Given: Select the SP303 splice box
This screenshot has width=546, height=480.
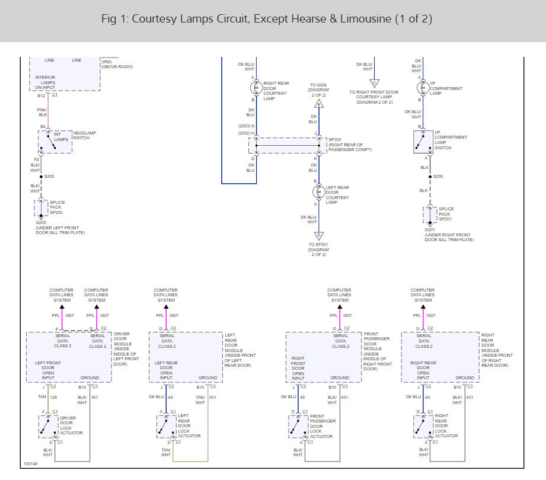Looking at the screenshot, I should click(288, 146).
